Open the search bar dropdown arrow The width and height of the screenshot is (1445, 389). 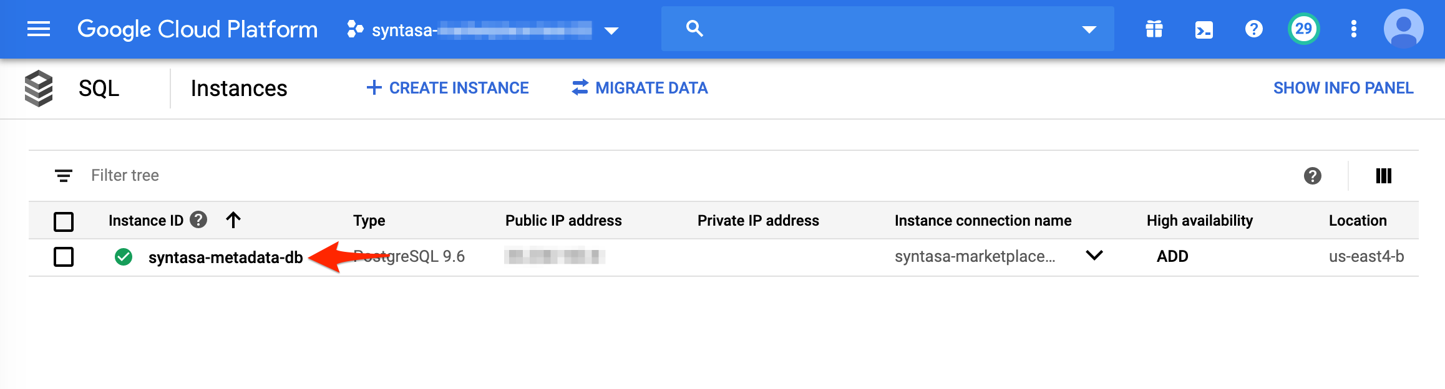coord(1089,29)
